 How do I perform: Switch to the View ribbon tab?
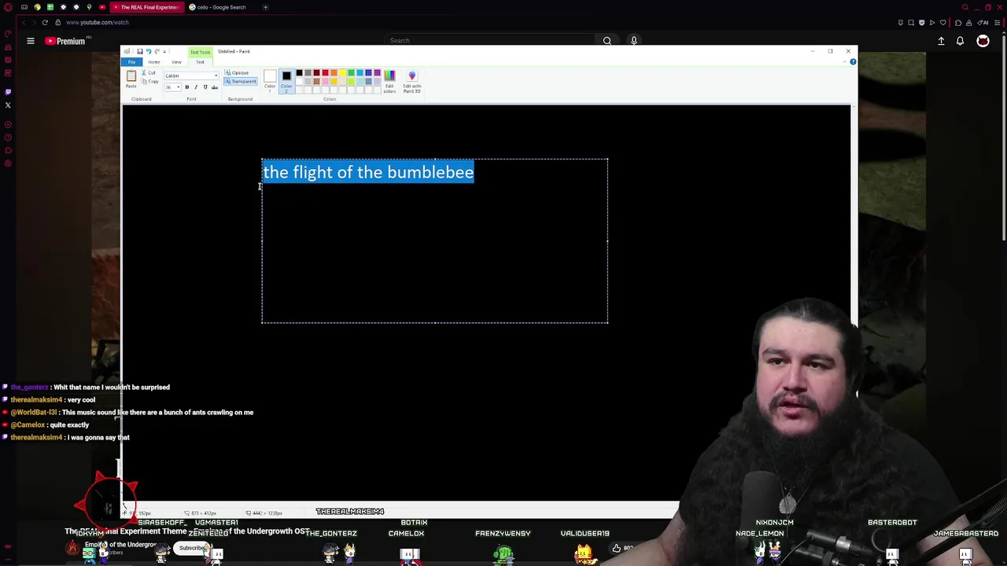click(176, 62)
